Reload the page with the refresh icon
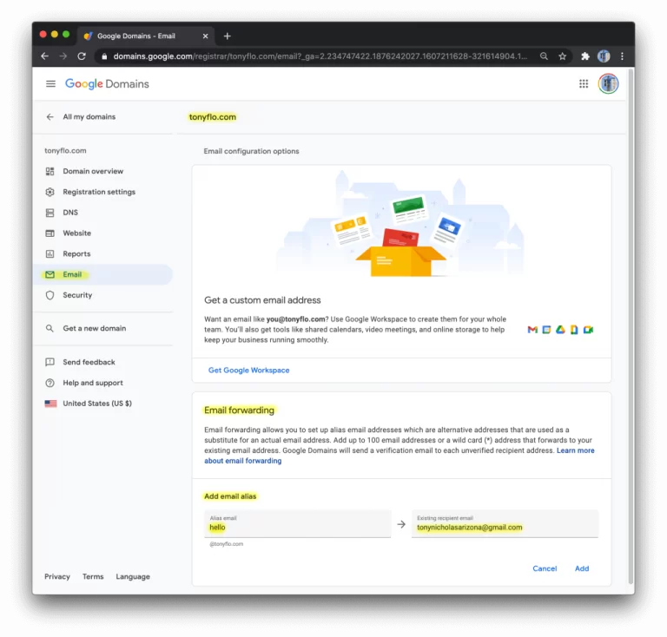Viewport: 667px width, 637px height. click(x=82, y=56)
